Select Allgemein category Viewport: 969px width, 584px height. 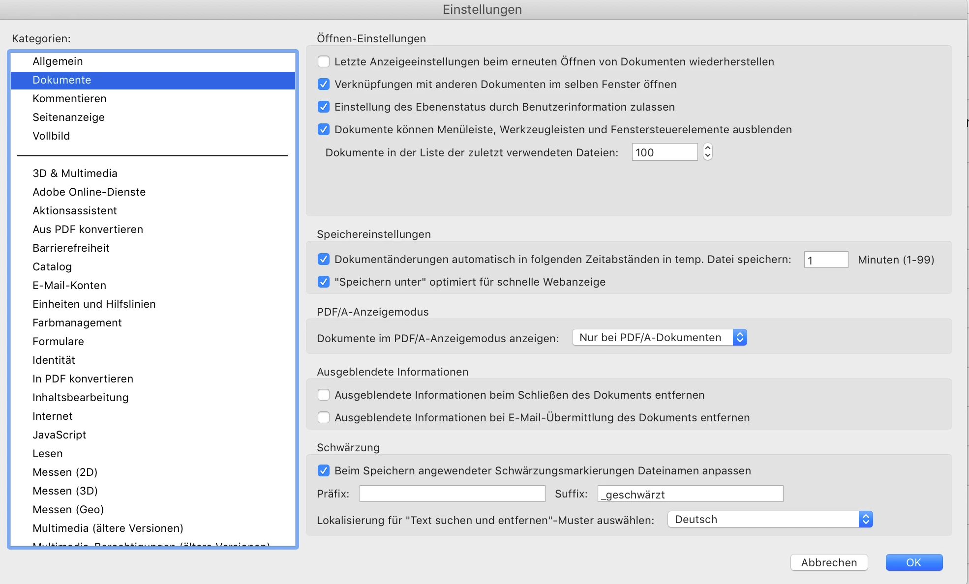point(58,61)
